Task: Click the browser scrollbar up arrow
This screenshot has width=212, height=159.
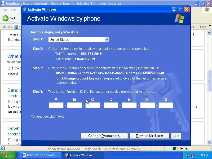Action: (x=209, y=32)
